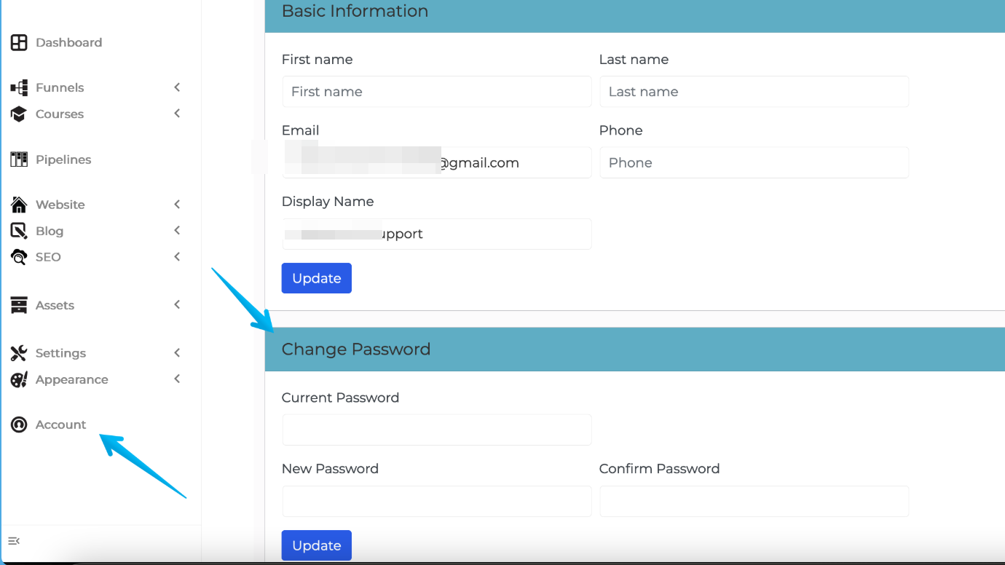The image size is (1005, 565).
Task: Collapse the sidebar using the bottom-left icon
Action: 13,541
